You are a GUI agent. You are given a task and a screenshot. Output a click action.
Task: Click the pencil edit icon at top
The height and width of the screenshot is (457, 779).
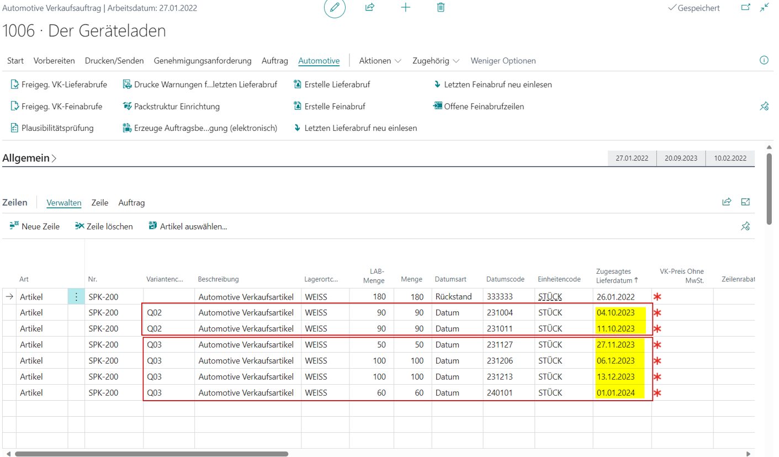click(x=335, y=8)
